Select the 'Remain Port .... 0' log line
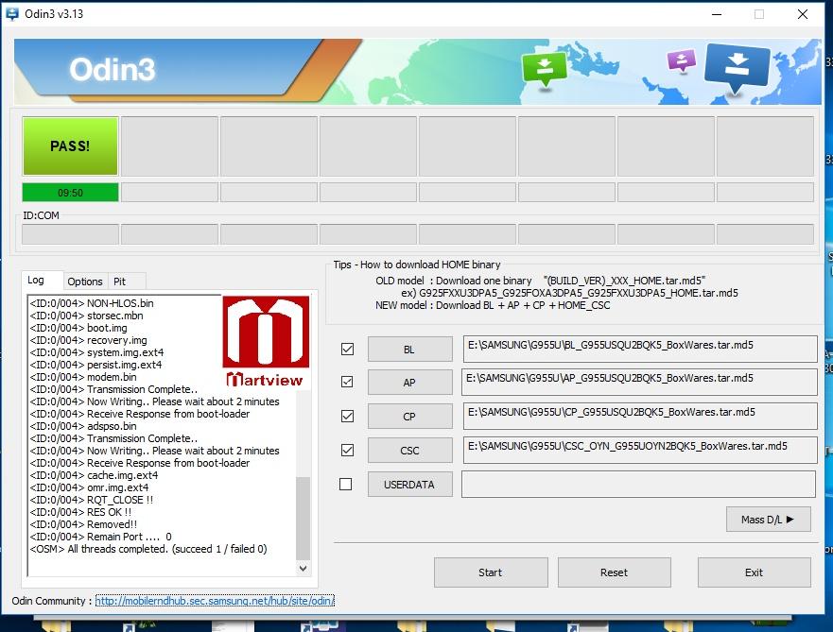The image size is (833, 632). coord(101,537)
